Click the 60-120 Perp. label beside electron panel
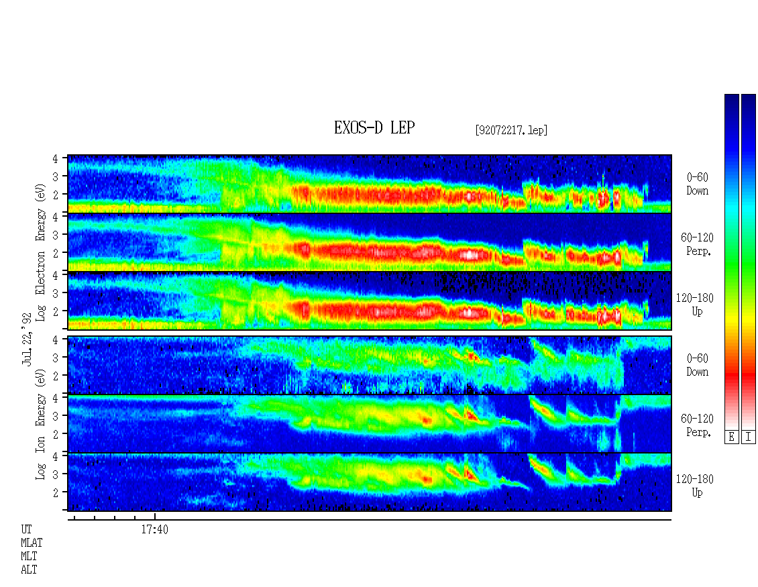 pyautogui.click(x=697, y=245)
